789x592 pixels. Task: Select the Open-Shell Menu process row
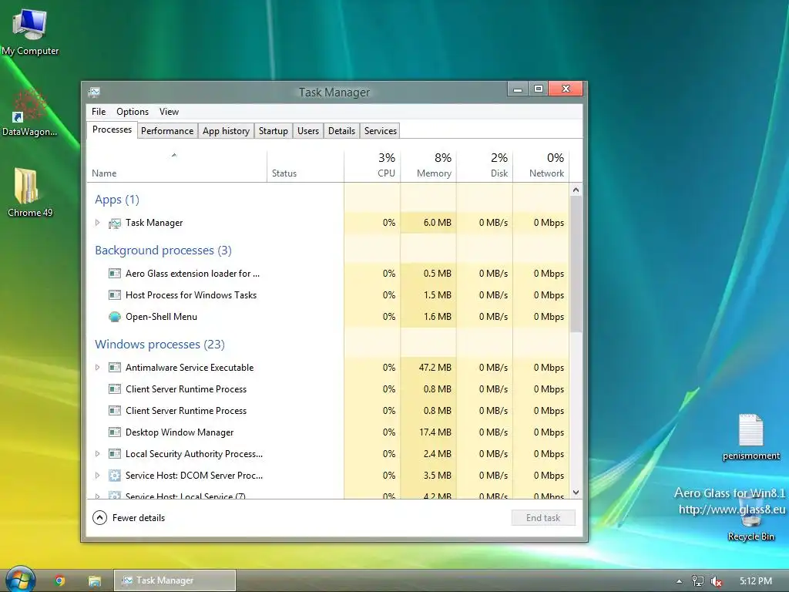(328, 317)
